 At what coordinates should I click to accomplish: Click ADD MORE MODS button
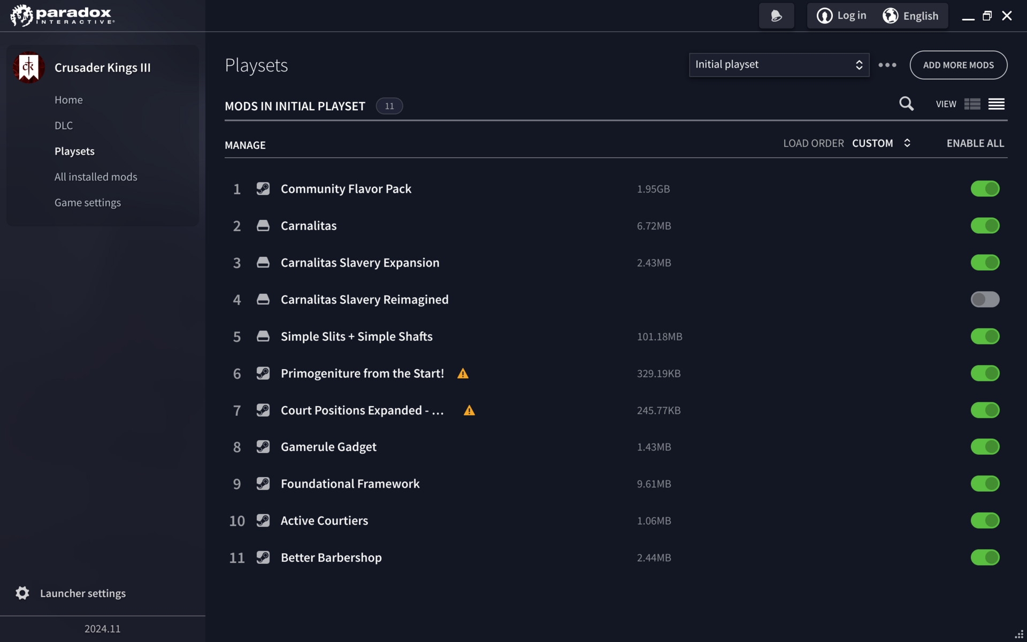(x=958, y=65)
